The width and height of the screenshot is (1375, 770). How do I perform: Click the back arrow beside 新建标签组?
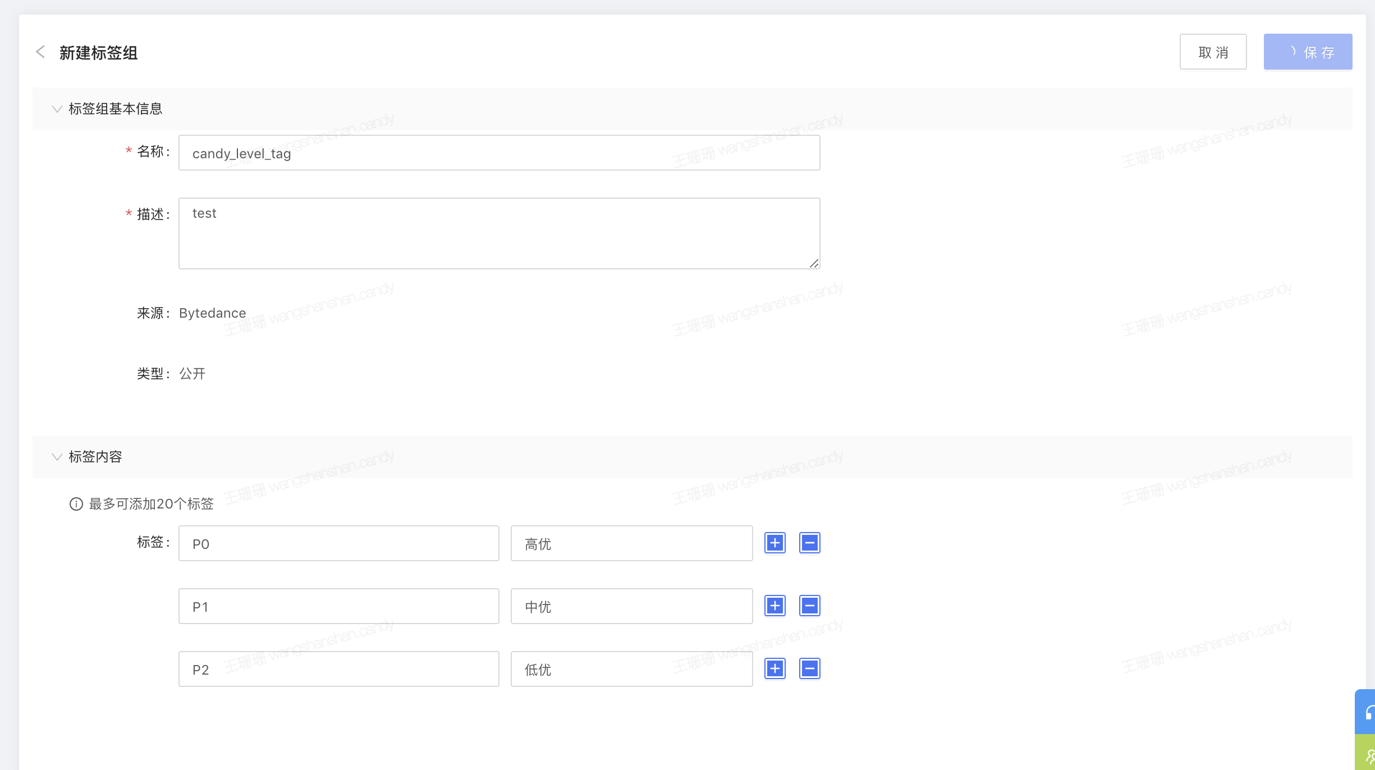click(40, 52)
